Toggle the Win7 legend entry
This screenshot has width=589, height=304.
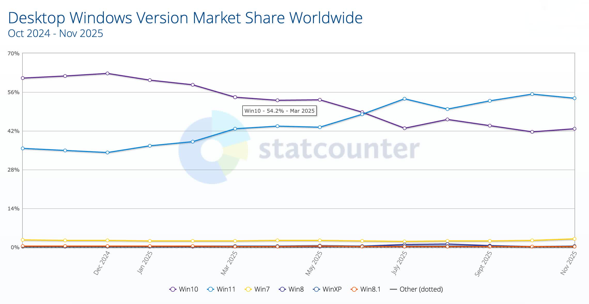coord(257,289)
